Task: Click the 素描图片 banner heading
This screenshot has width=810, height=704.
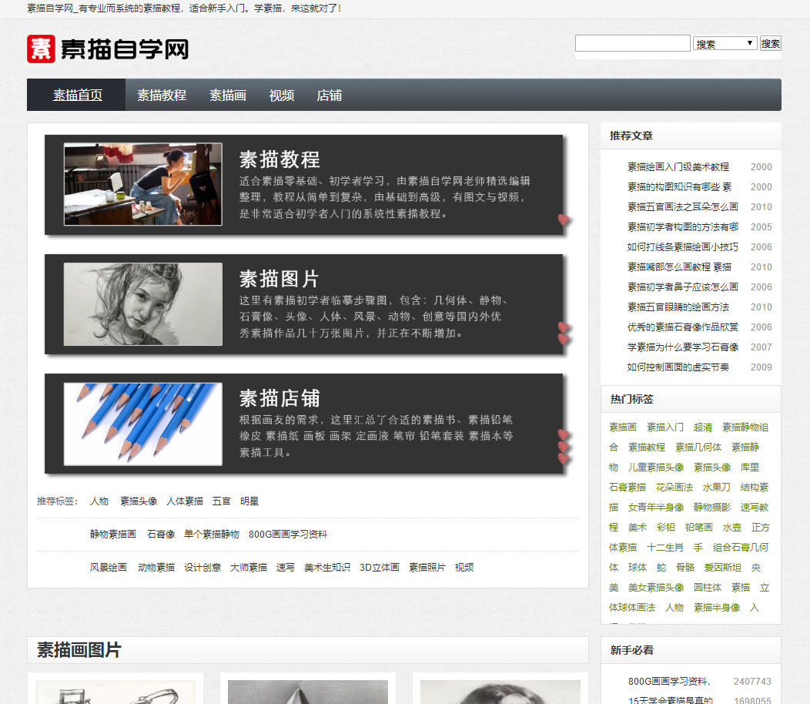Action: [279, 279]
